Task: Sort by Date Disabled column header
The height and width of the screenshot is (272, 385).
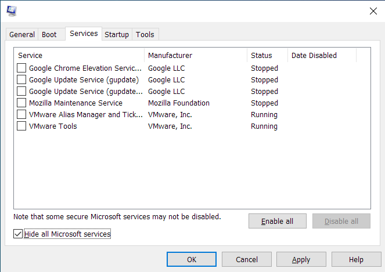Action: 322,56
